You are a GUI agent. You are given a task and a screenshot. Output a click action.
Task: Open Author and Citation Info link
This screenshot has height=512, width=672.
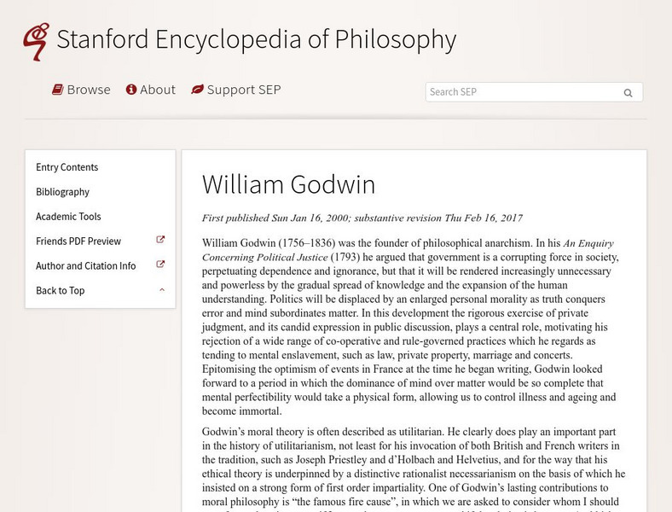(85, 266)
